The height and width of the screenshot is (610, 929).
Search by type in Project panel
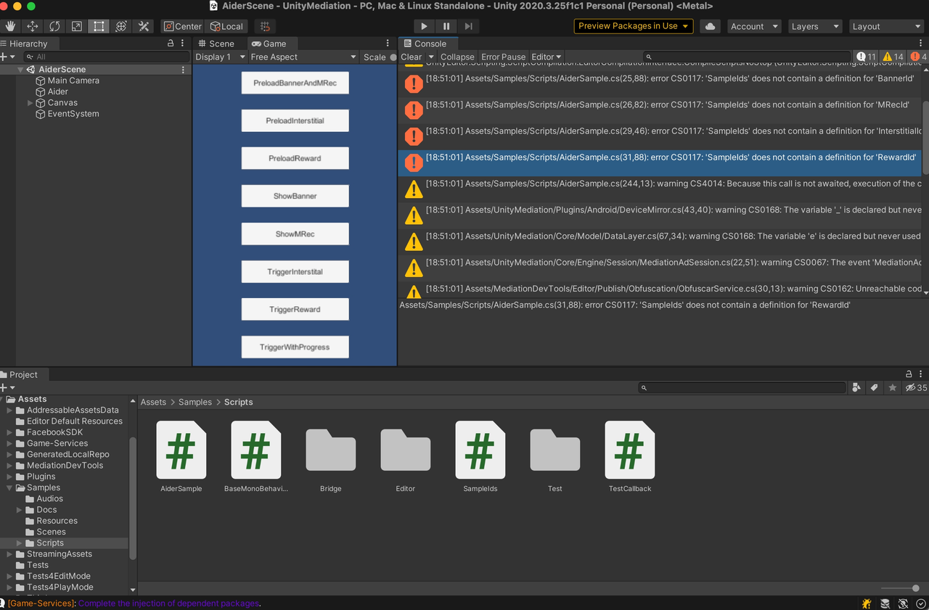[x=856, y=388]
